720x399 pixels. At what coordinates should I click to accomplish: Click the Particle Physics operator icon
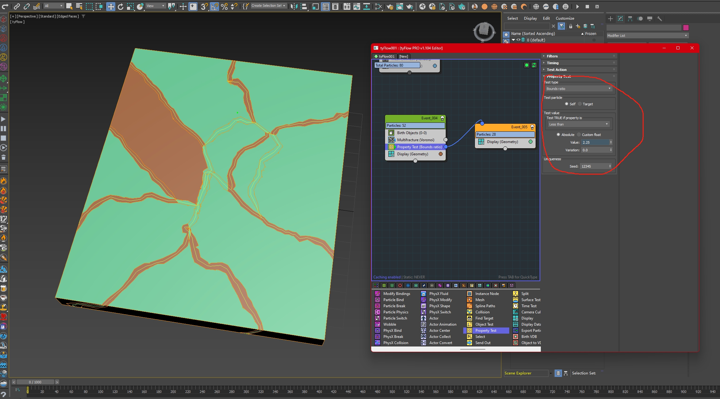[x=377, y=312]
